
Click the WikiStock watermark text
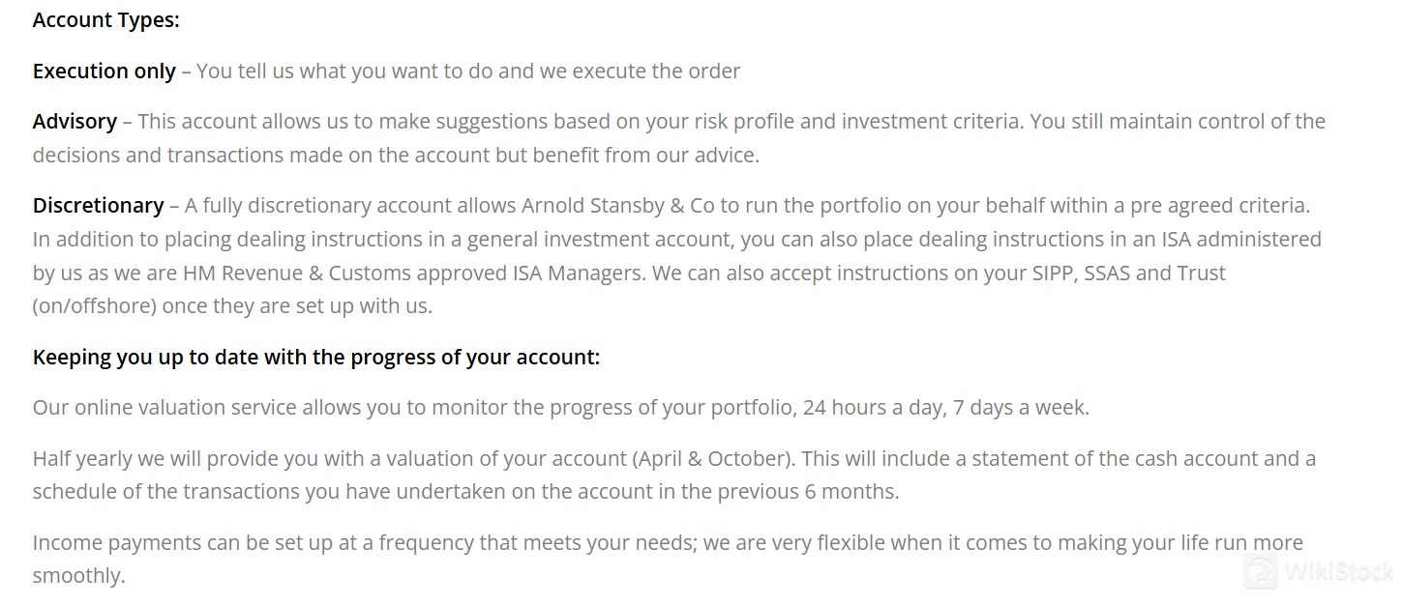pos(1338,571)
